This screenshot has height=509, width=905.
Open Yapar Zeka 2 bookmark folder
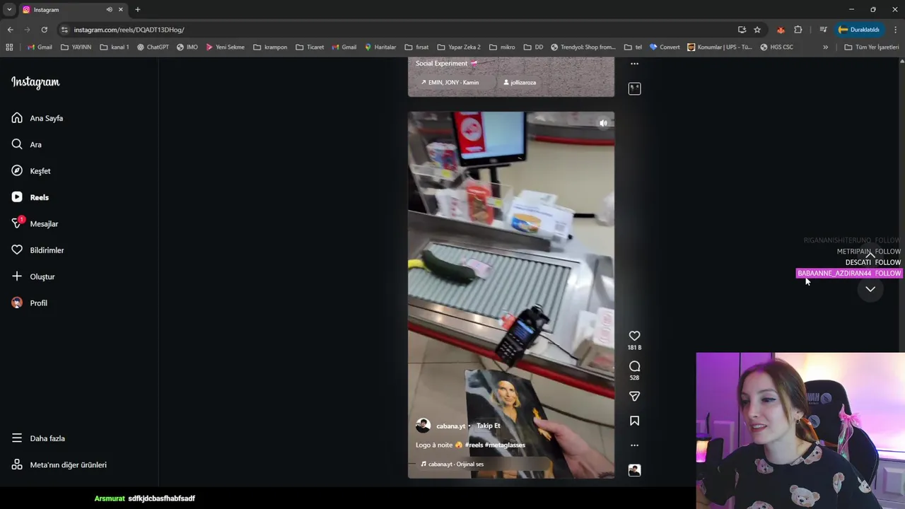(459, 47)
